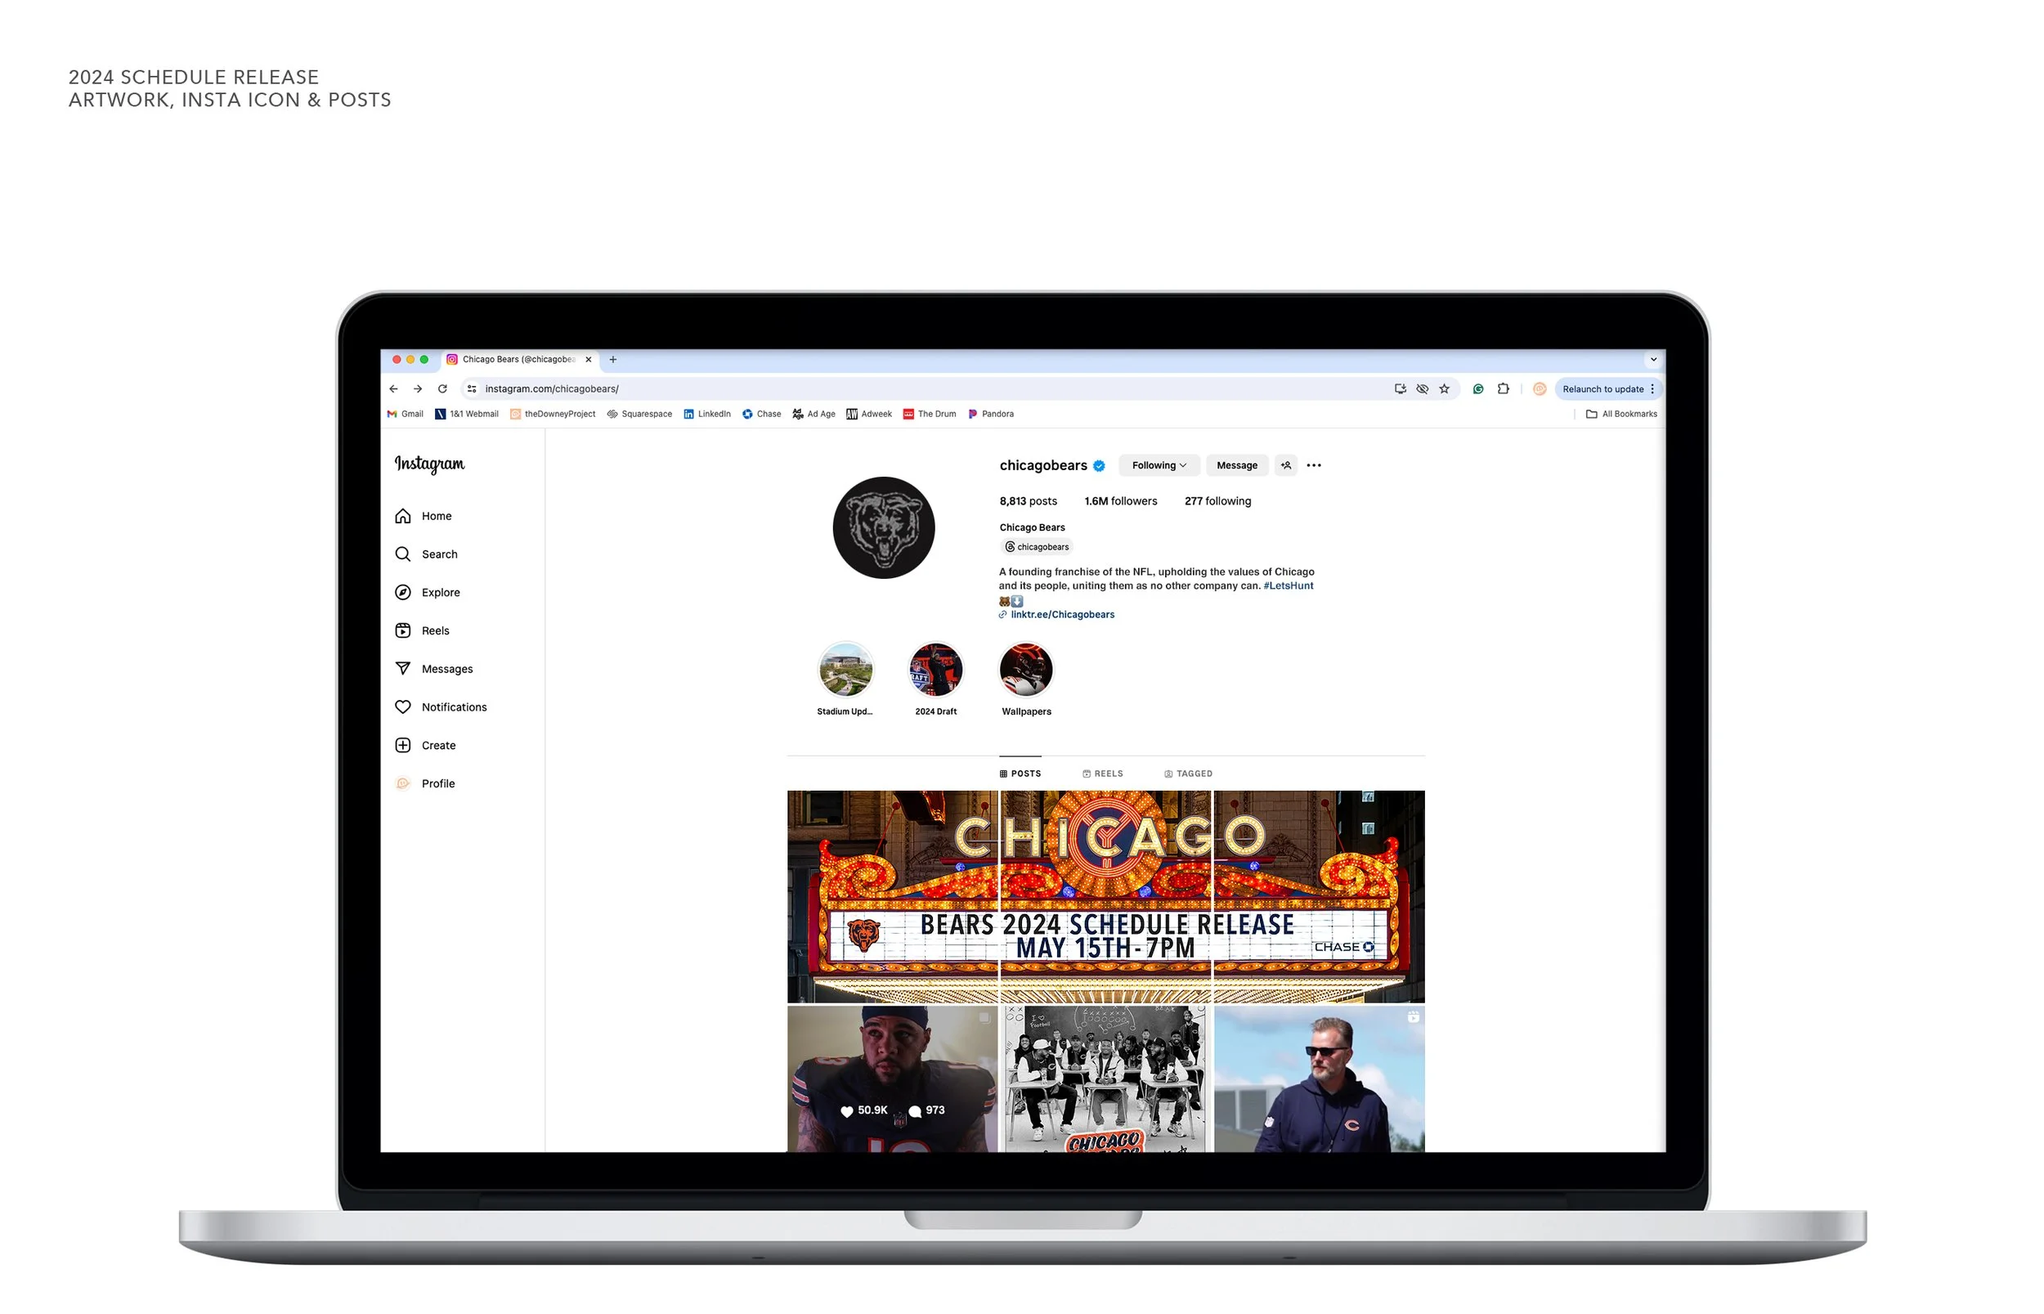Open the Gmail bookmark

pos(406,414)
